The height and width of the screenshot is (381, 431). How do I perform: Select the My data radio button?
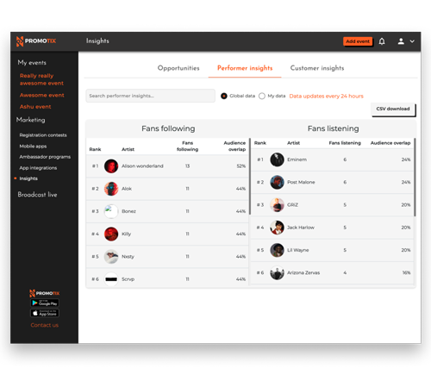tap(262, 96)
